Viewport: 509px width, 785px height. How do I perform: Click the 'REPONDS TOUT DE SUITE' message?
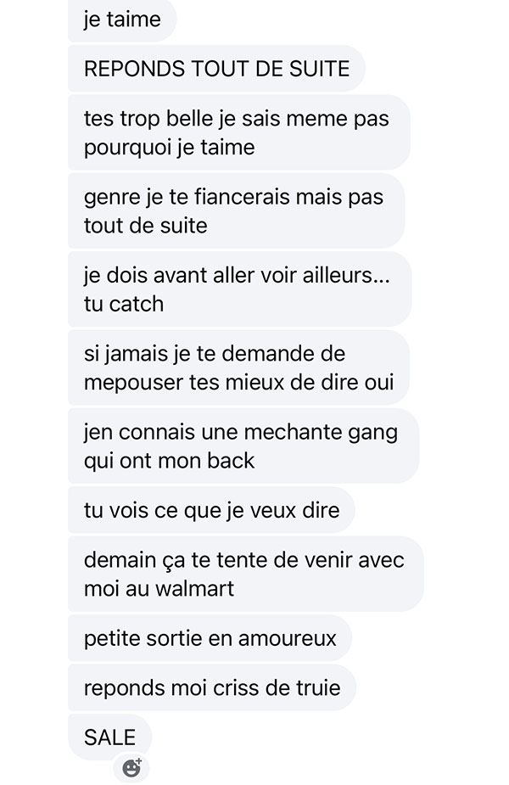point(216,69)
